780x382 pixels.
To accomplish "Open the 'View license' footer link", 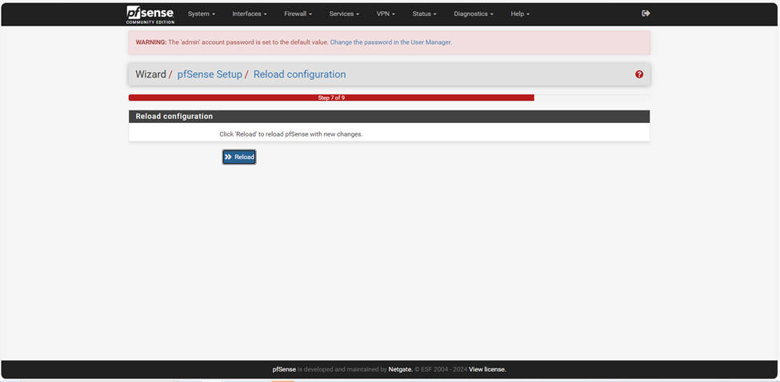I will tap(487, 369).
